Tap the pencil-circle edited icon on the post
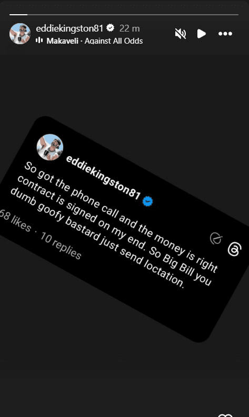The image size is (249, 417). tap(216, 238)
